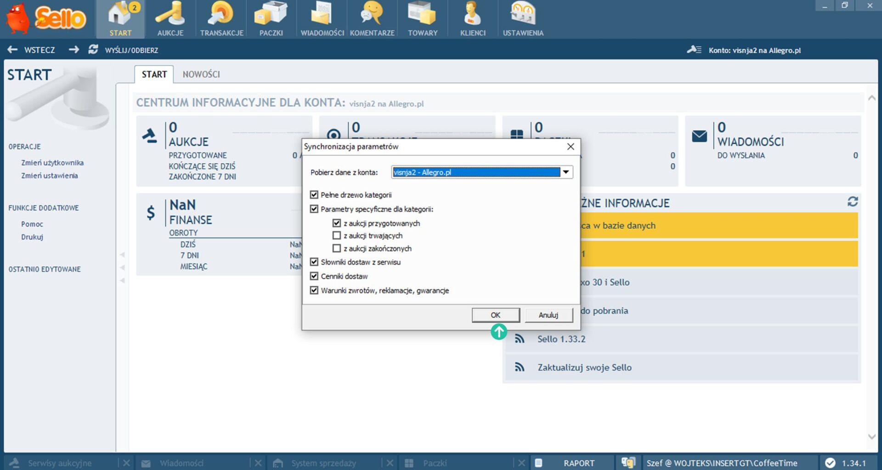Toggle Pełne drzewo kategorii checkbox
The image size is (882, 470).
point(314,195)
